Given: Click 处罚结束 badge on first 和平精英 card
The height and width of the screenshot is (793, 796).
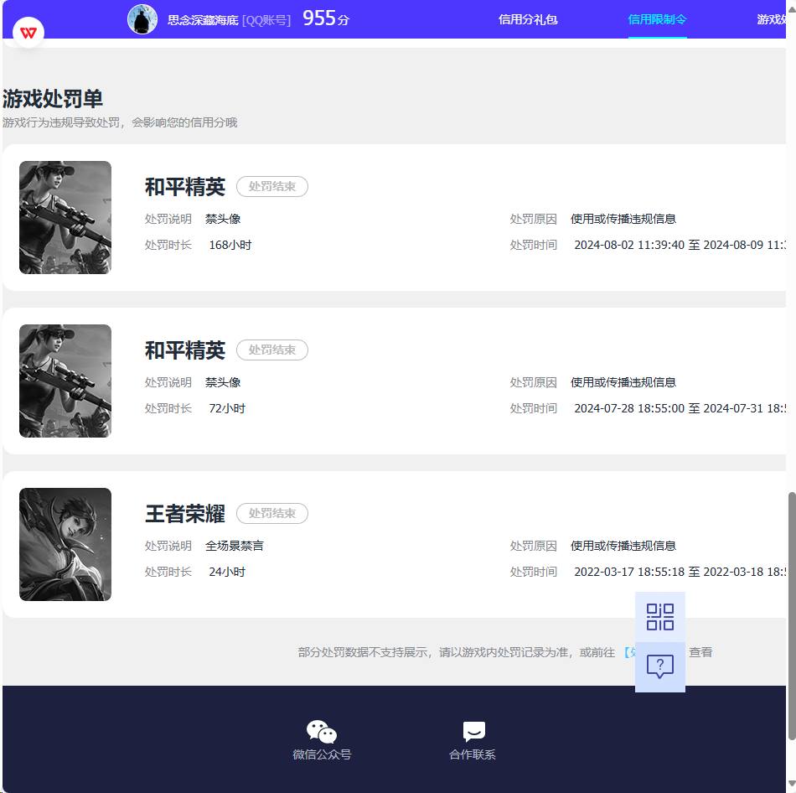Looking at the screenshot, I should (x=271, y=187).
